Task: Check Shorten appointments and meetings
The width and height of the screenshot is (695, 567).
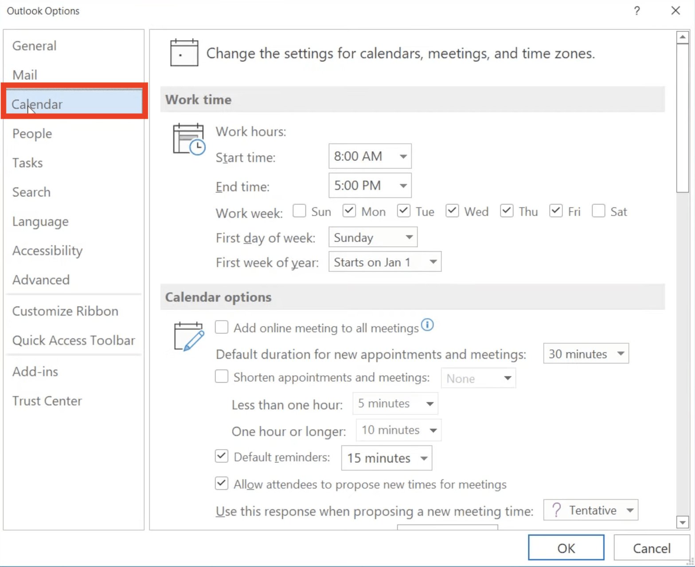Action: pyautogui.click(x=222, y=377)
